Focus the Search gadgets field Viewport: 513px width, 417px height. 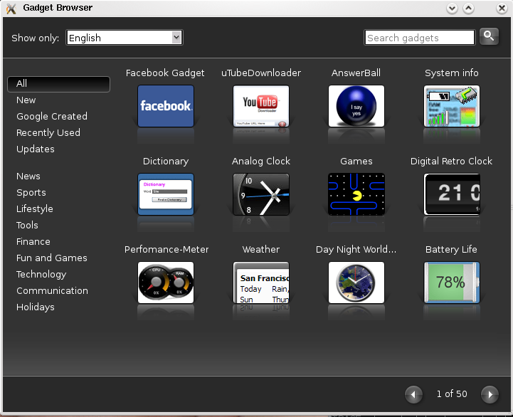point(419,38)
